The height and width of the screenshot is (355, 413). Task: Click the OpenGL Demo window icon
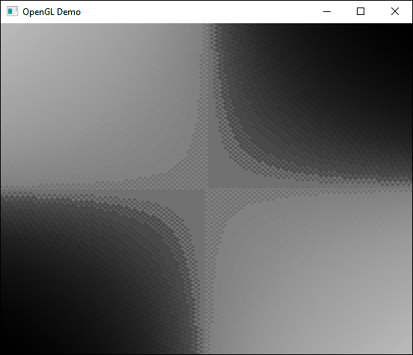pos(12,11)
